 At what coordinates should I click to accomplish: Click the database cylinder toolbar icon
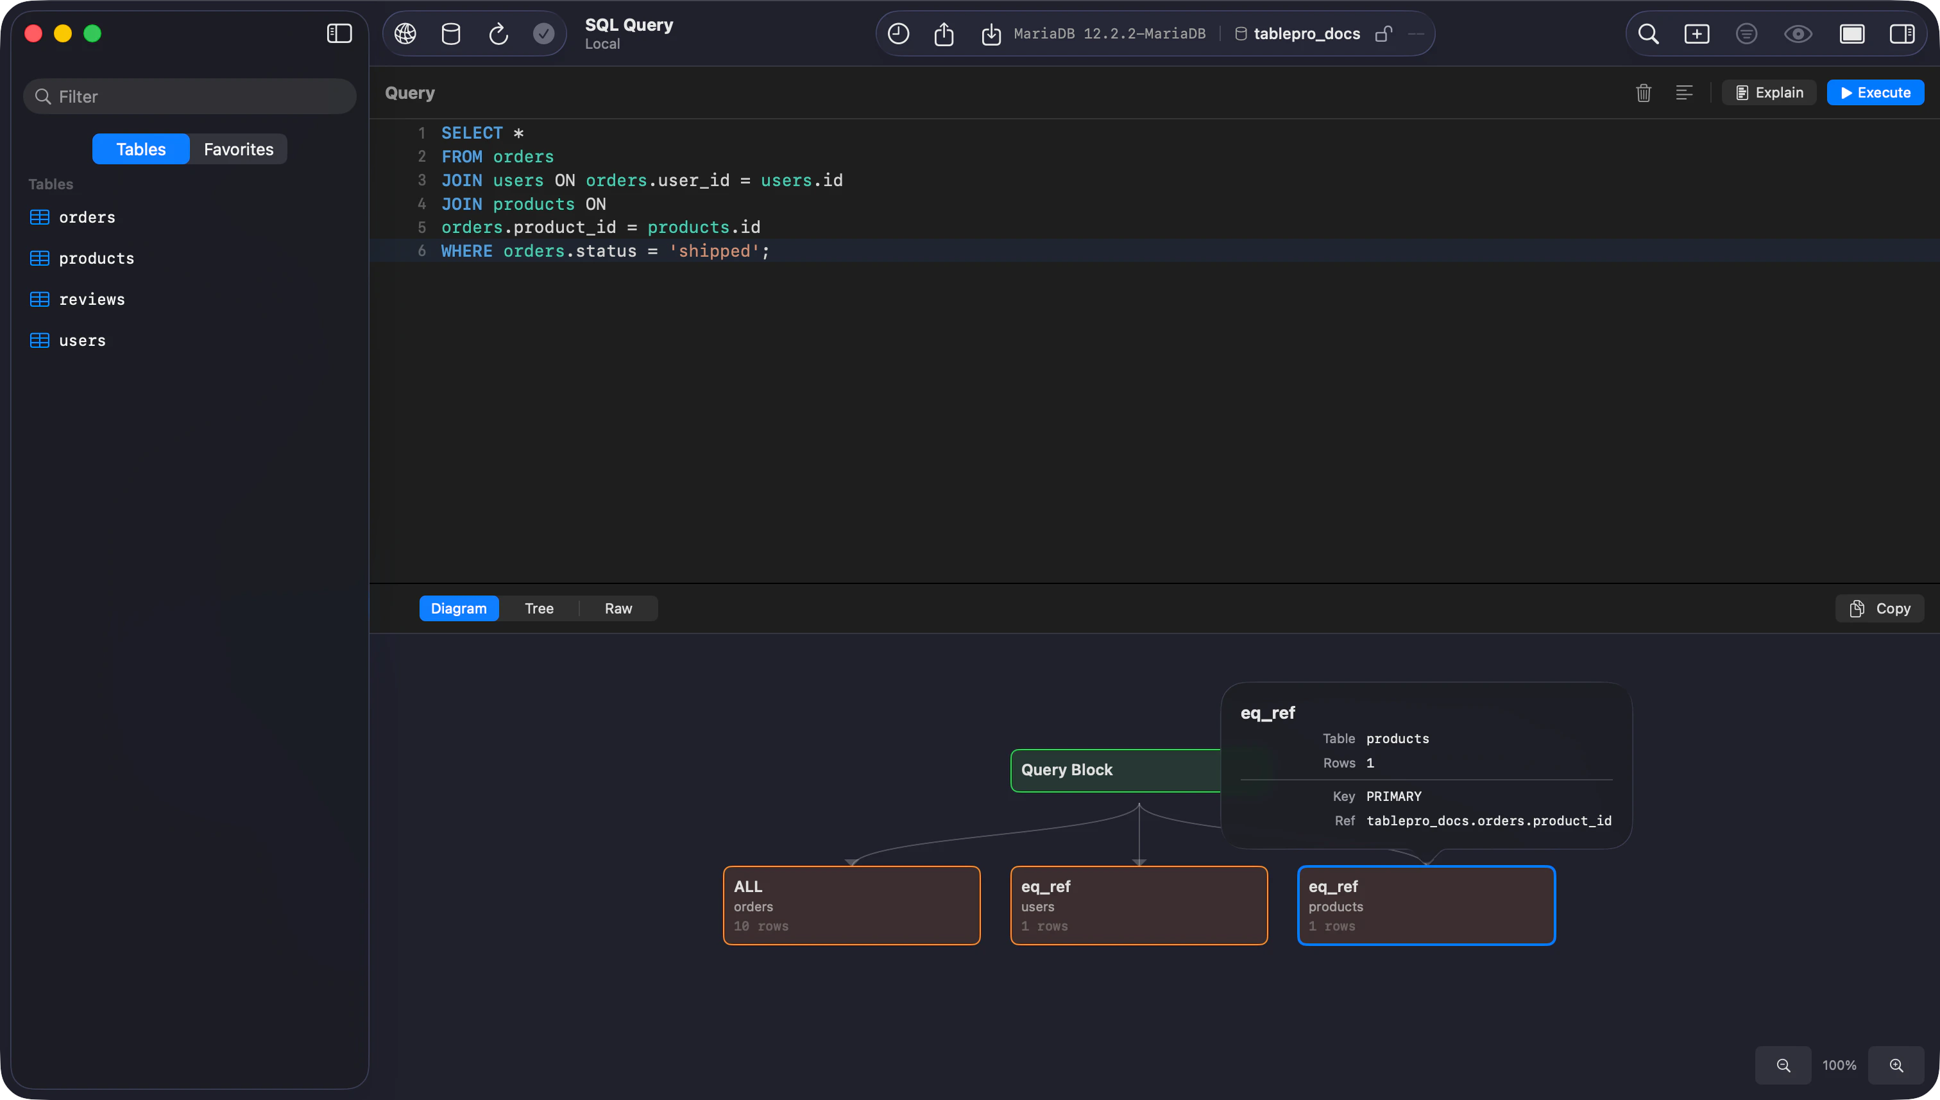(x=451, y=34)
